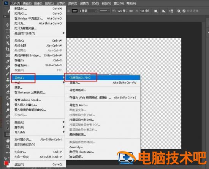The width and height of the screenshot is (209, 169).
Task: Choose 路径到 Illustrator...
Action: coord(102,152)
